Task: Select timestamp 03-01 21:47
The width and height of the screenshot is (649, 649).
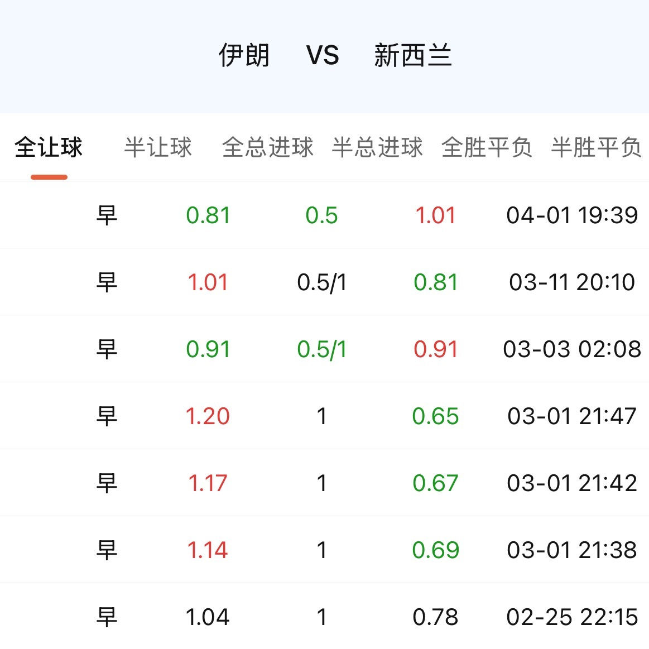Action: pyautogui.click(x=572, y=416)
